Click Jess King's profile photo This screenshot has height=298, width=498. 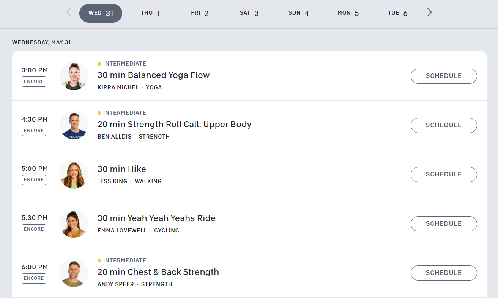tap(74, 174)
